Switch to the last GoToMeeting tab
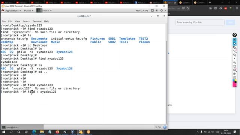Screen dimensions: 240x135 (199, 3)
